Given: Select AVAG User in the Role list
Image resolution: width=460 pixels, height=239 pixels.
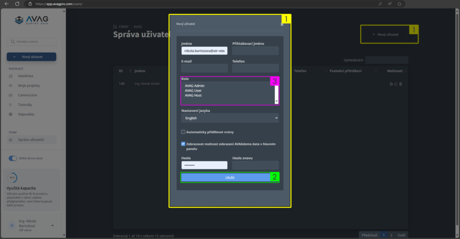Looking at the screenshot, I should 193,91.
